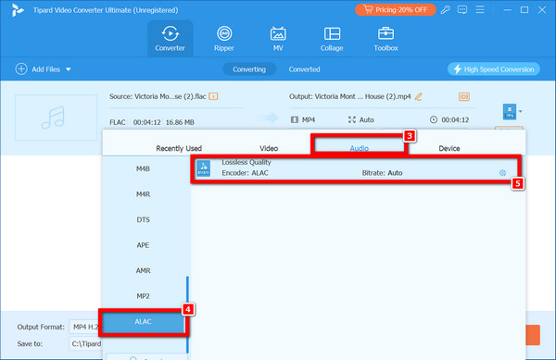Expand the Add Files dropdown arrow
This screenshot has width=556, height=360.
(x=69, y=69)
